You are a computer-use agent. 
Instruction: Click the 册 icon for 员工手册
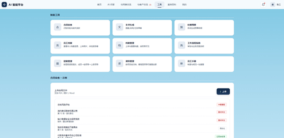click(x=181, y=63)
